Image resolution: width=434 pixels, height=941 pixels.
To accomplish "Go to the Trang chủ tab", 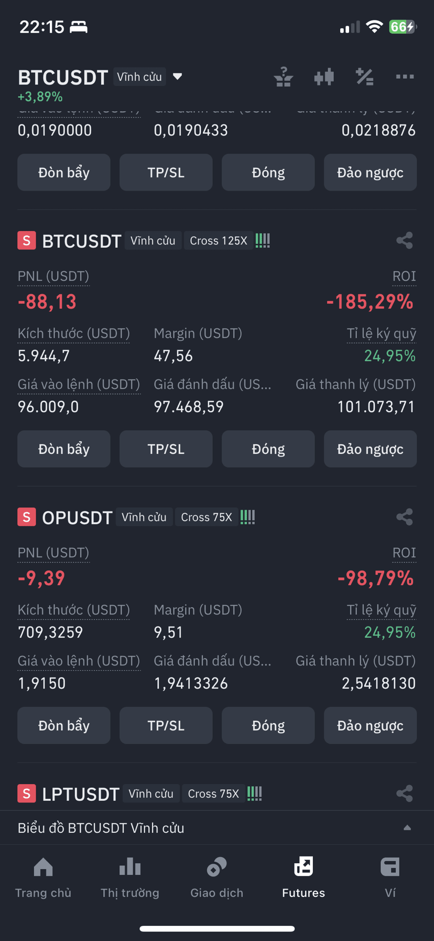I will click(x=43, y=877).
